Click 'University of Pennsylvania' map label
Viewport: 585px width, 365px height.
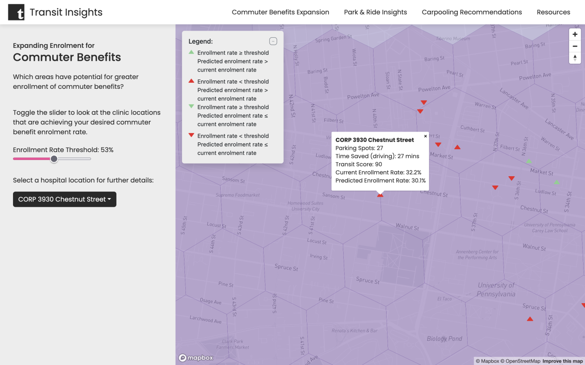(x=496, y=289)
